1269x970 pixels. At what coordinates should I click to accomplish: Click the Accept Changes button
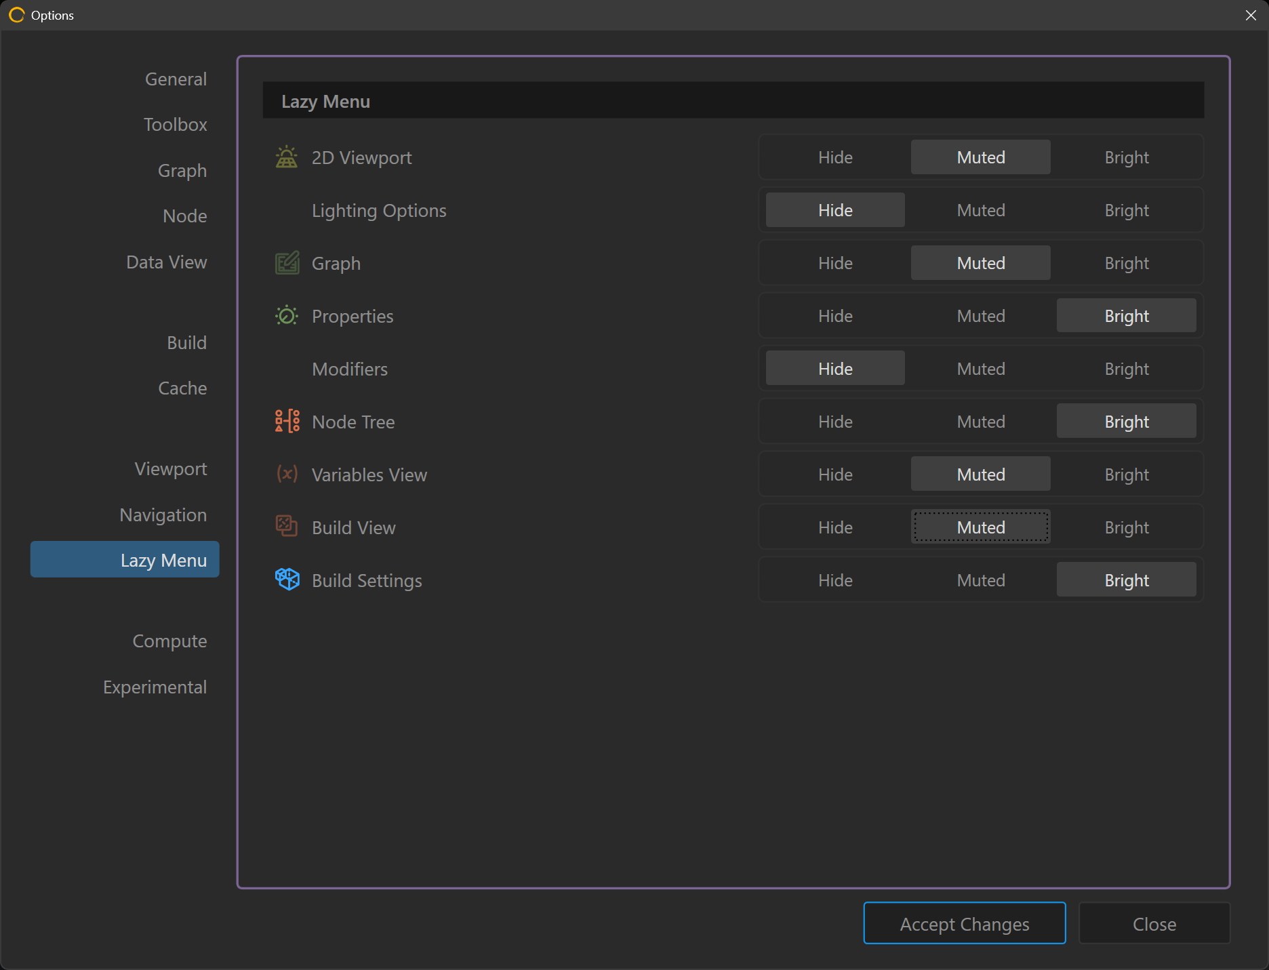(965, 923)
